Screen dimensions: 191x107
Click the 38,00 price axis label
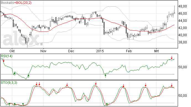[x=182, y=42]
